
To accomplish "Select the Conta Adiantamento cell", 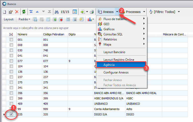I will pyautogui.click(x=109, y=109).
